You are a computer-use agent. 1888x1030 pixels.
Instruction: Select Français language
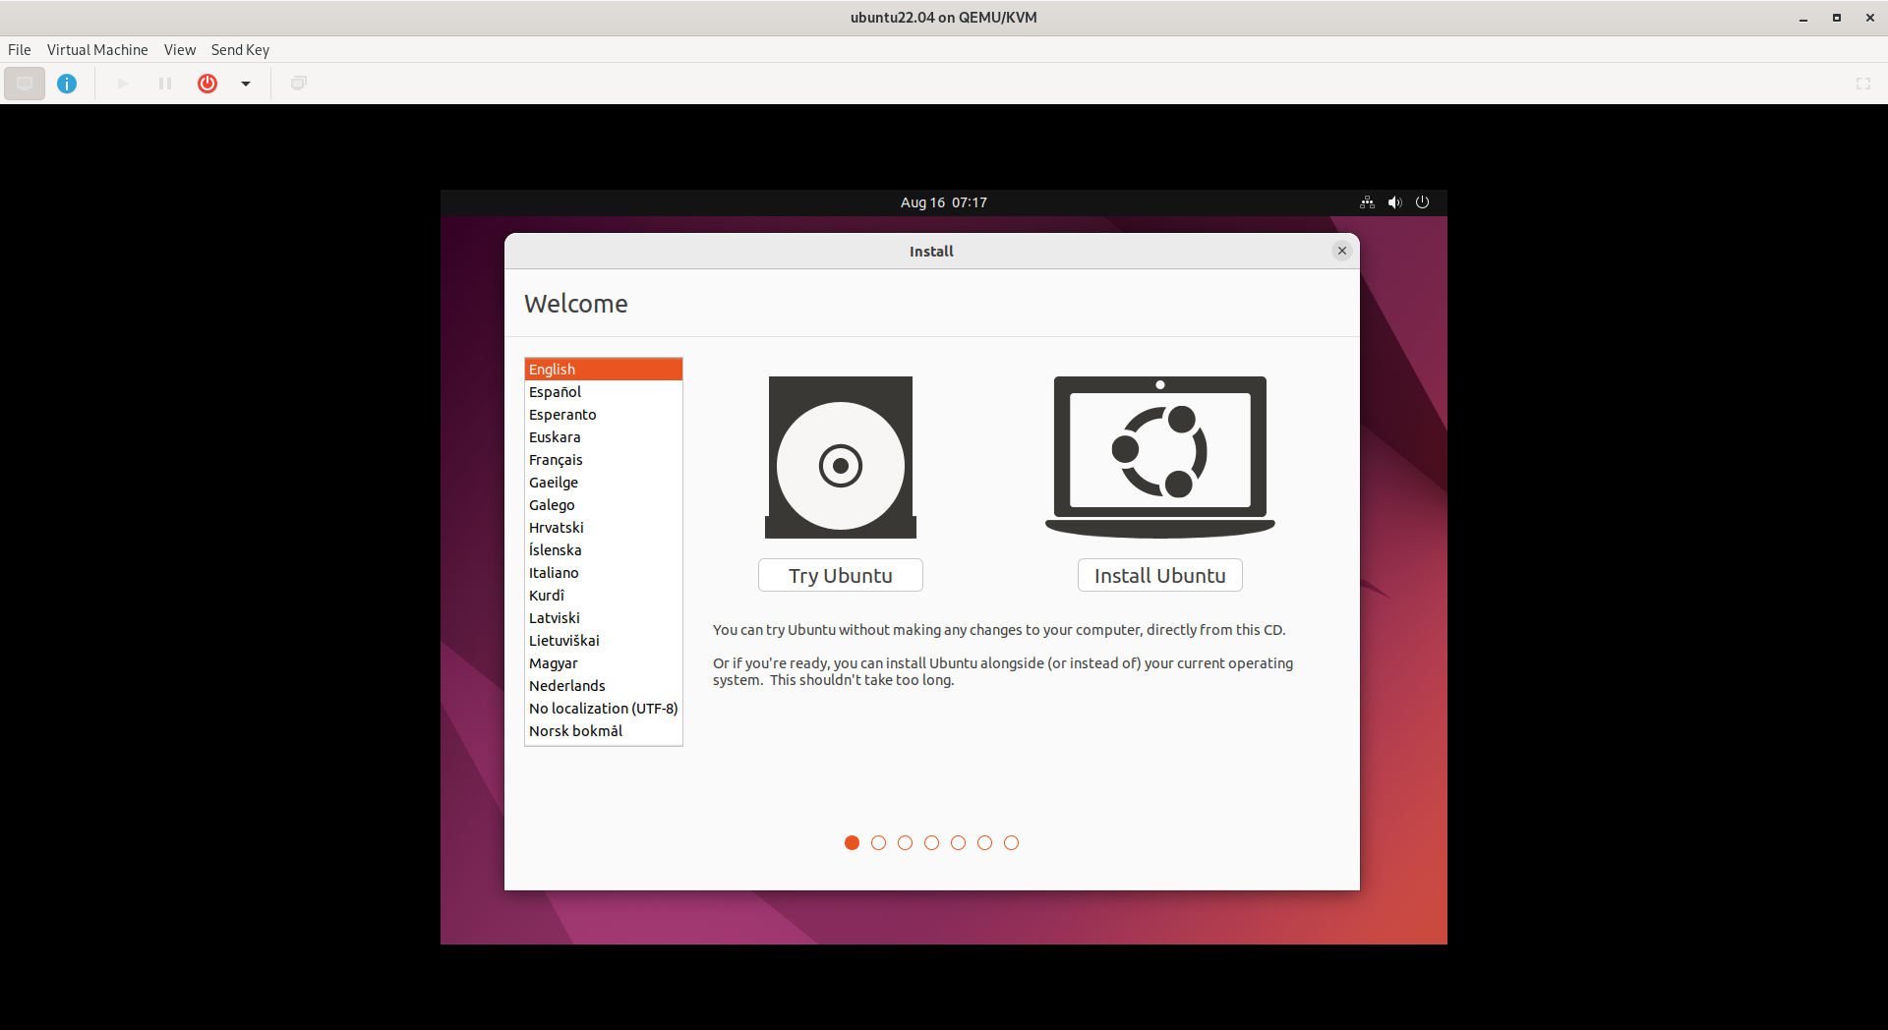pyautogui.click(x=604, y=460)
